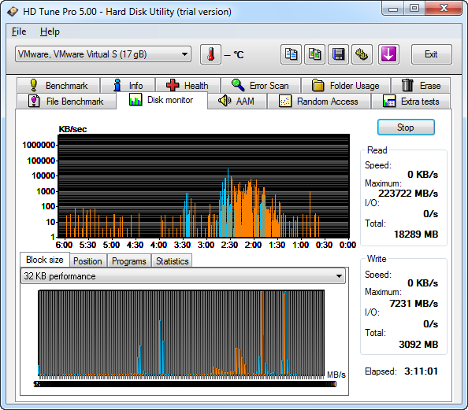Switch to the Error Scan tab
This screenshot has width=468, height=410.
click(x=261, y=86)
